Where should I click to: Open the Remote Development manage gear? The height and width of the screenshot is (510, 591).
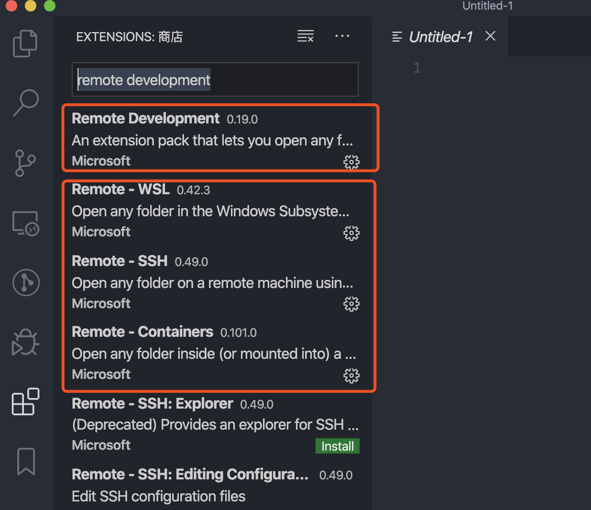tap(351, 162)
